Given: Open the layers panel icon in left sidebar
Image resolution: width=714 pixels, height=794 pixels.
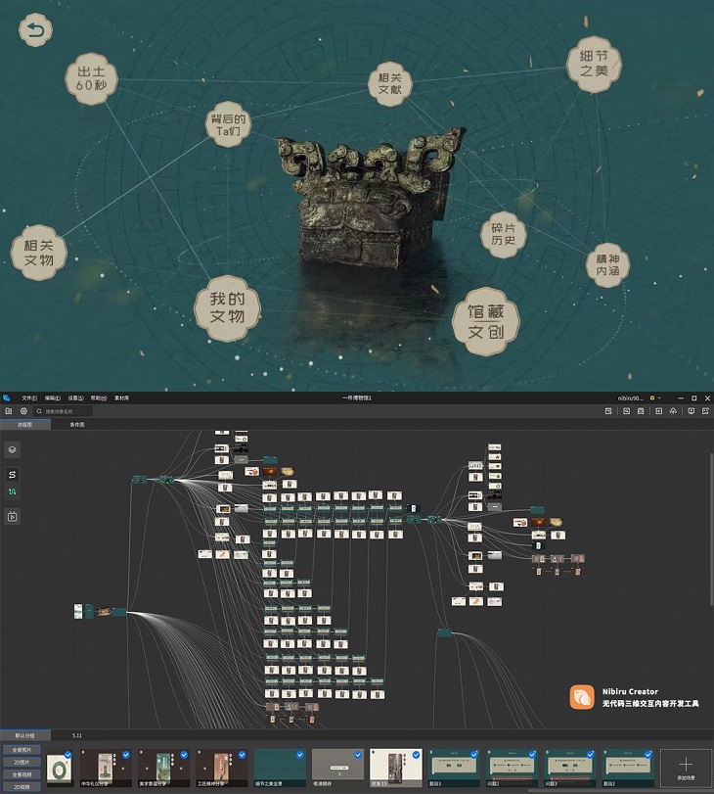Looking at the screenshot, I should tap(13, 448).
